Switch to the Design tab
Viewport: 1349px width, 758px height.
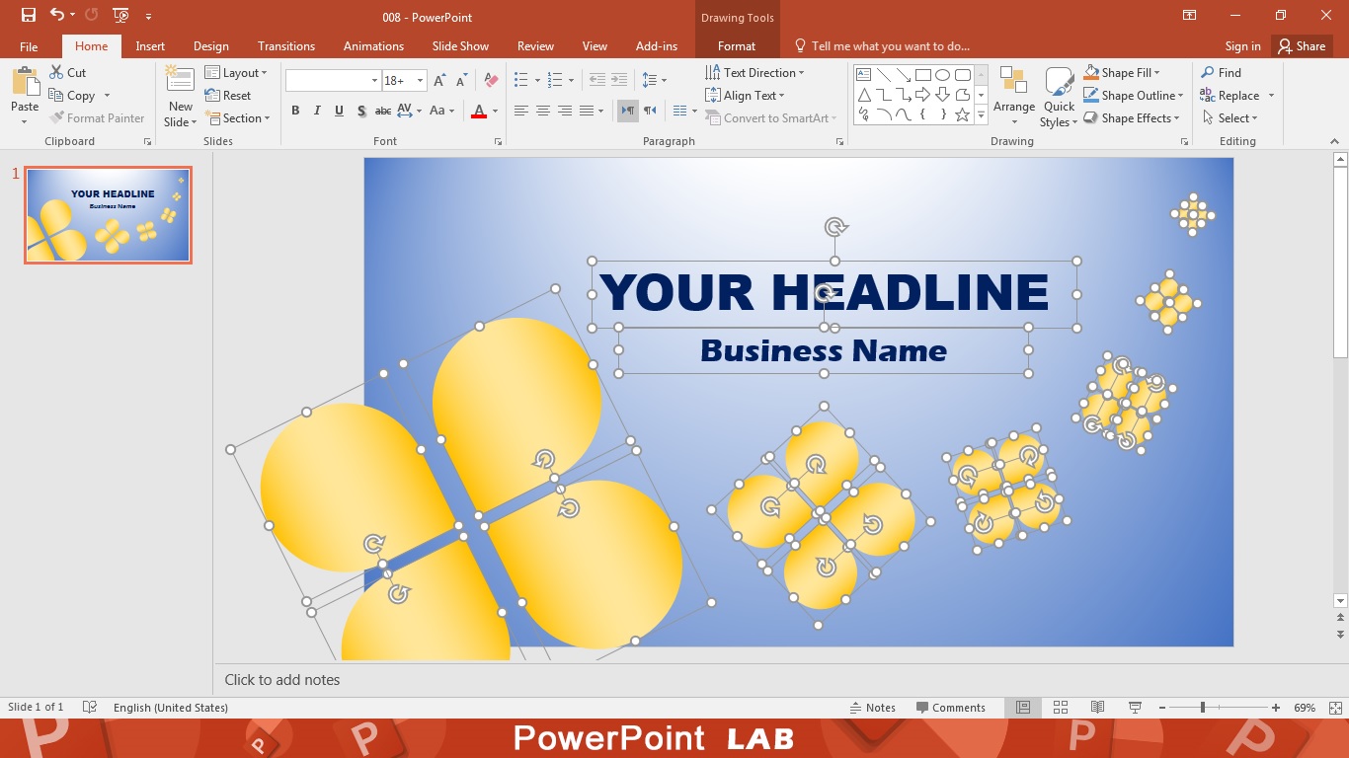pyautogui.click(x=210, y=46)
